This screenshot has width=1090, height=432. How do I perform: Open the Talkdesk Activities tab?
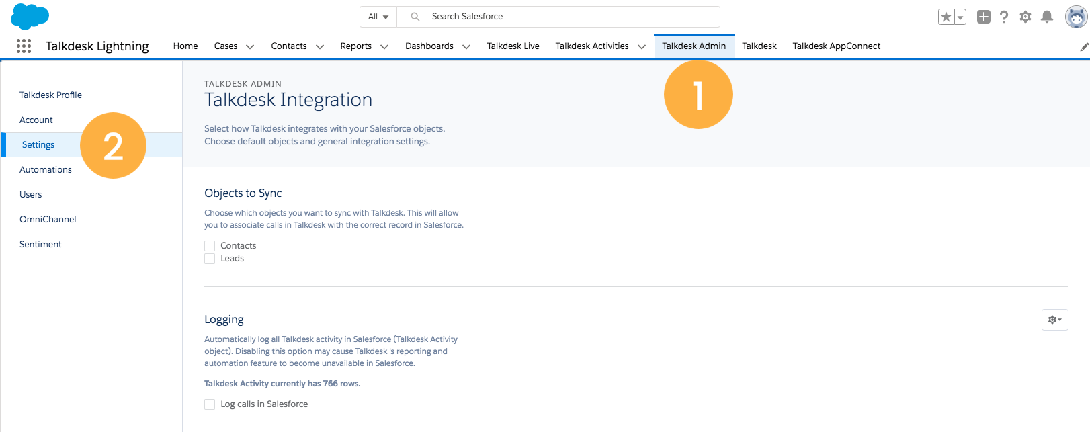pyautogui.click(x=592, y=46)
